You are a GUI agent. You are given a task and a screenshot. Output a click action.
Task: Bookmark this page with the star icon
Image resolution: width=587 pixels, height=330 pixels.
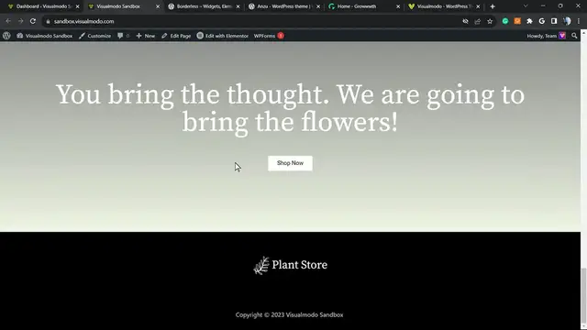(490, 21)
